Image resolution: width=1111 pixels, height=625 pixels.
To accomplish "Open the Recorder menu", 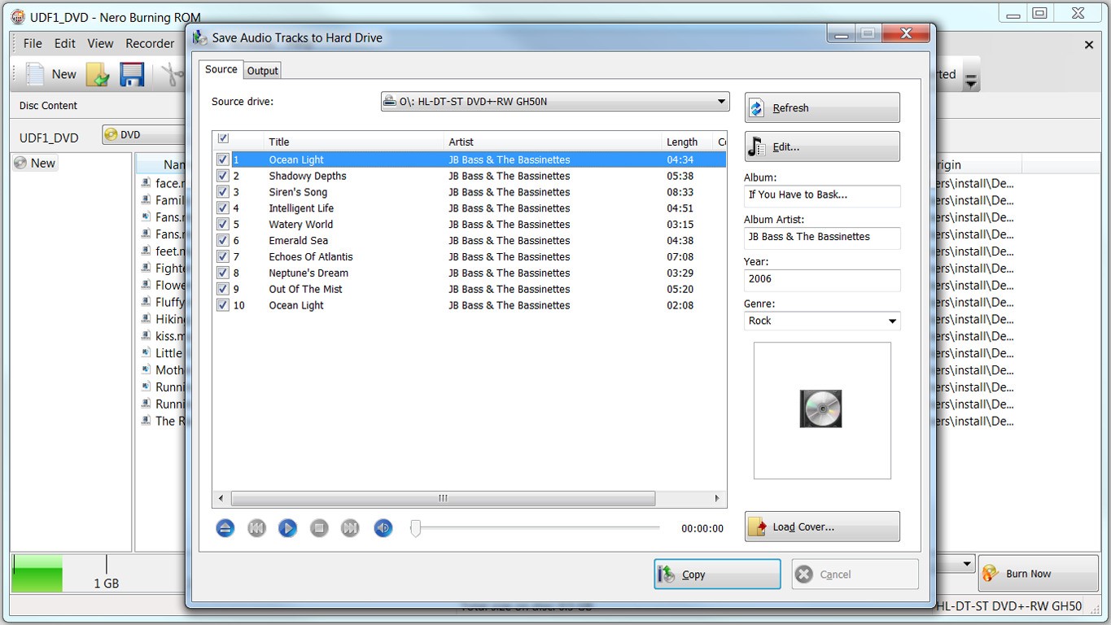I will click(x=150, y=43).
